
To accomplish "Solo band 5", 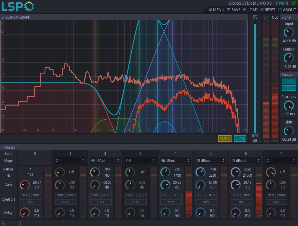I will (201, 195).
